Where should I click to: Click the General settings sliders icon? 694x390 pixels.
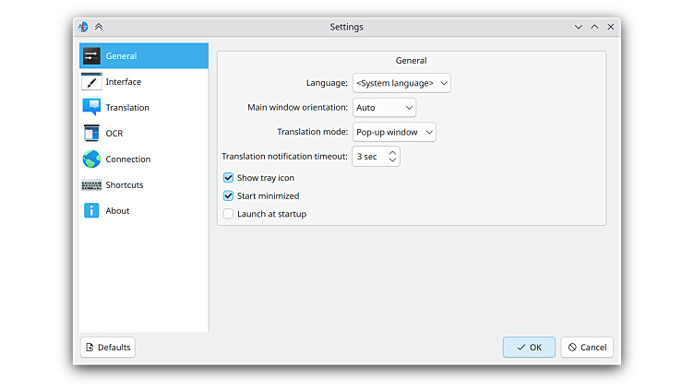[91, 56]
